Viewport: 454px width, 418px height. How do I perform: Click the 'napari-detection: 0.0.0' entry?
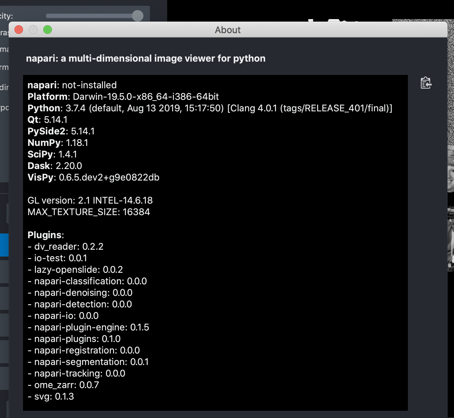[x=80, y=304]
